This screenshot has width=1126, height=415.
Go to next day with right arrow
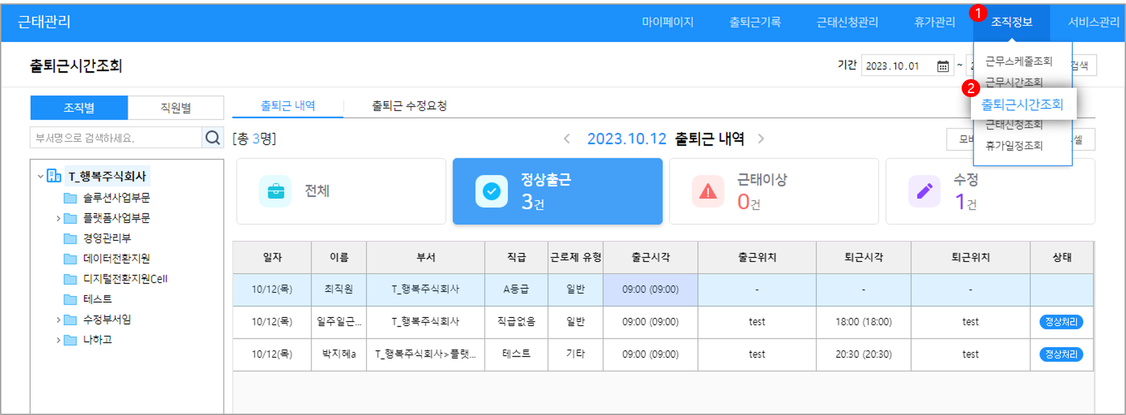click(x=761, y=139)
